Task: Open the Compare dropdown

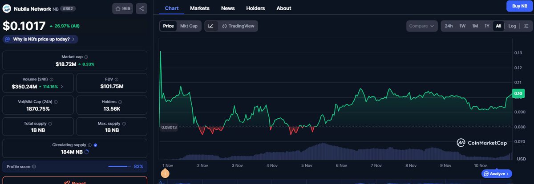Action: [x=422, y=26]
